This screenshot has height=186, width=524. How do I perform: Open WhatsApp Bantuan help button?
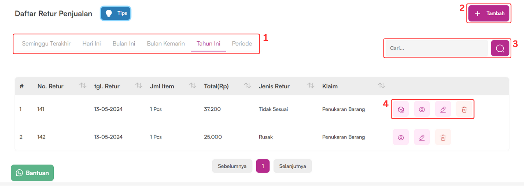pyautogui.click(x=32, y=173)
